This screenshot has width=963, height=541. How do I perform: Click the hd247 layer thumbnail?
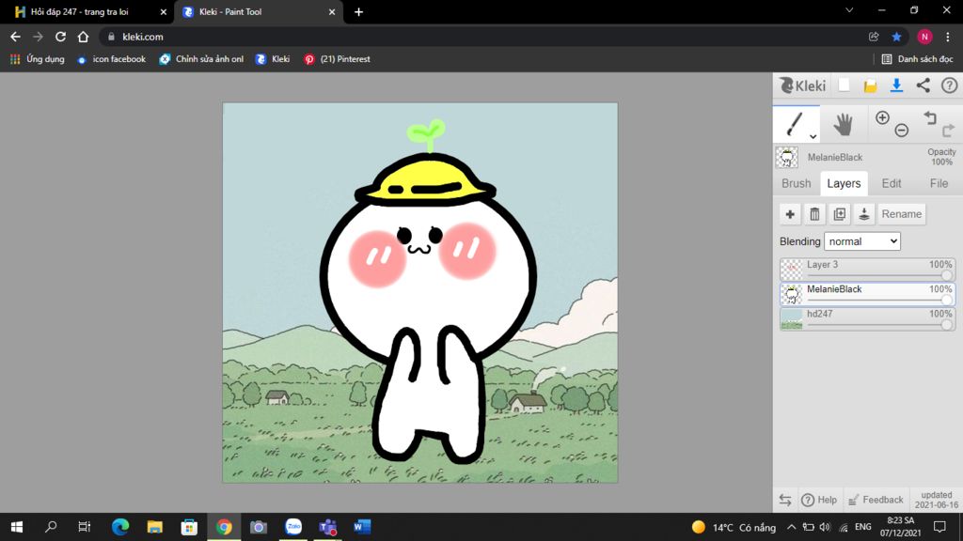(x=791, y=319)
